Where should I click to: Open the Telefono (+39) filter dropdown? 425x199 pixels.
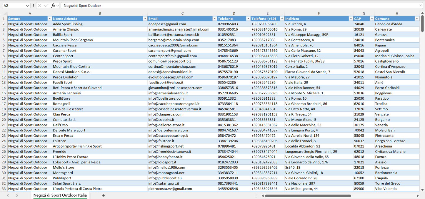tap(282, 19)
